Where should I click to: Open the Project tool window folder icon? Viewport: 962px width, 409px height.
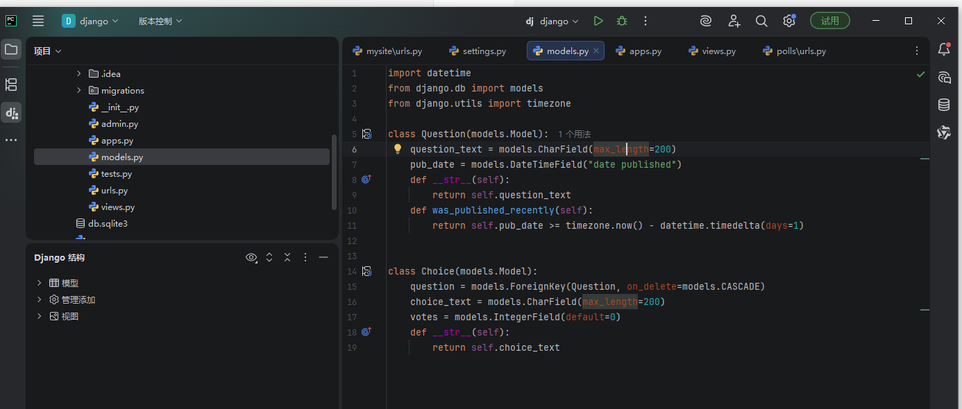tap(11, 49)
